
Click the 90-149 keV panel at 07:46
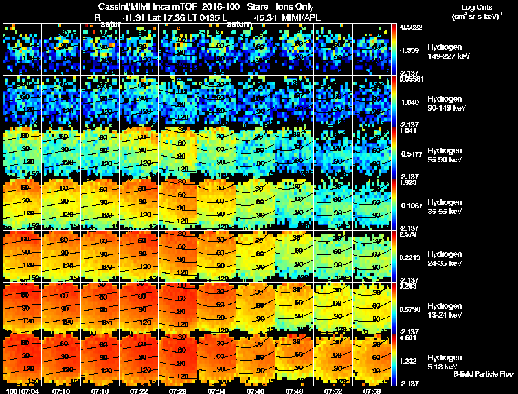295,101
